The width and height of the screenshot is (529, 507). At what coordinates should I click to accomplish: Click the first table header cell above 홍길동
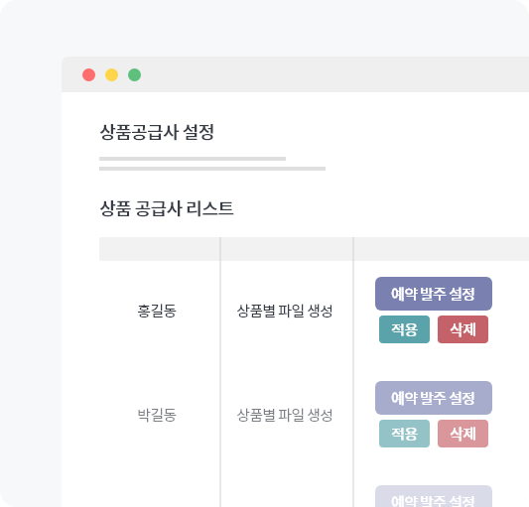[160, 249]
